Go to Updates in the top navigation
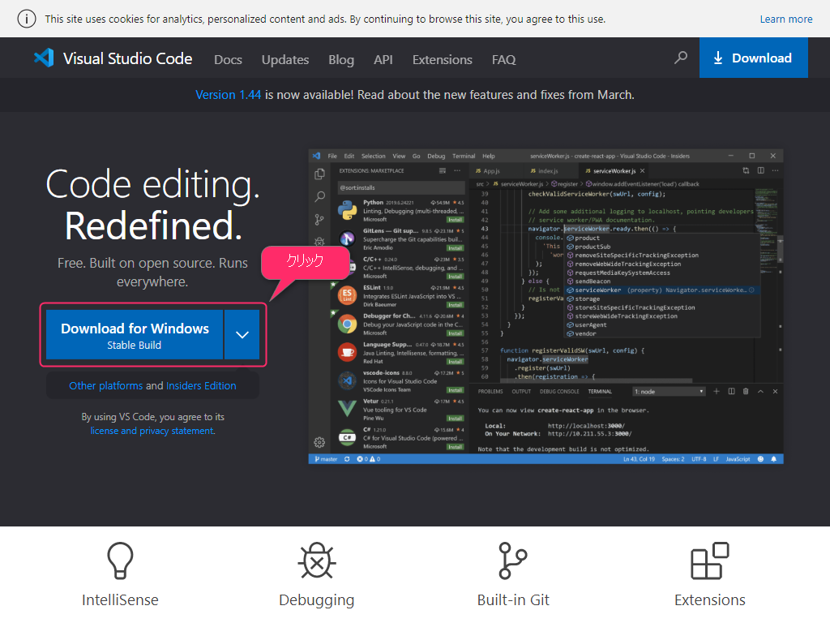 [285, 59]
